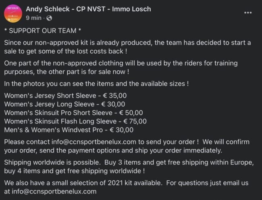Click the SUPPORT OUR TEAM heading text
The image size is (262, 200).
click(43, 31)
